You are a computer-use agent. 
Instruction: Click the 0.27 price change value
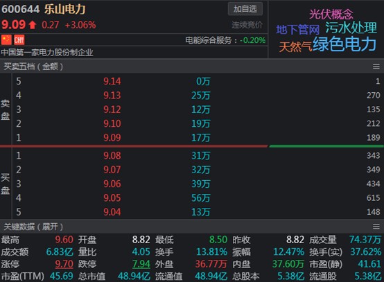point(50,25)
